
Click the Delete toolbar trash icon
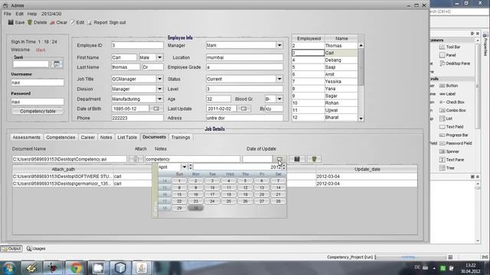(30, 22)
